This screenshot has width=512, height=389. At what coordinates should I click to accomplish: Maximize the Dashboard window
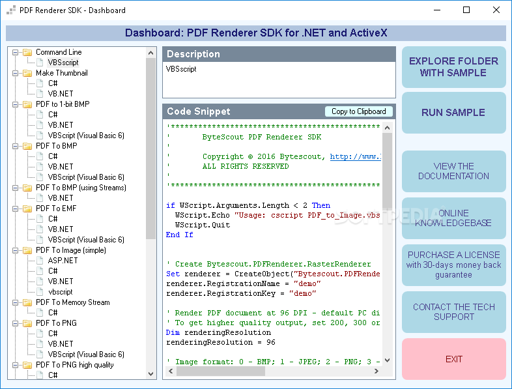(466, 10)
